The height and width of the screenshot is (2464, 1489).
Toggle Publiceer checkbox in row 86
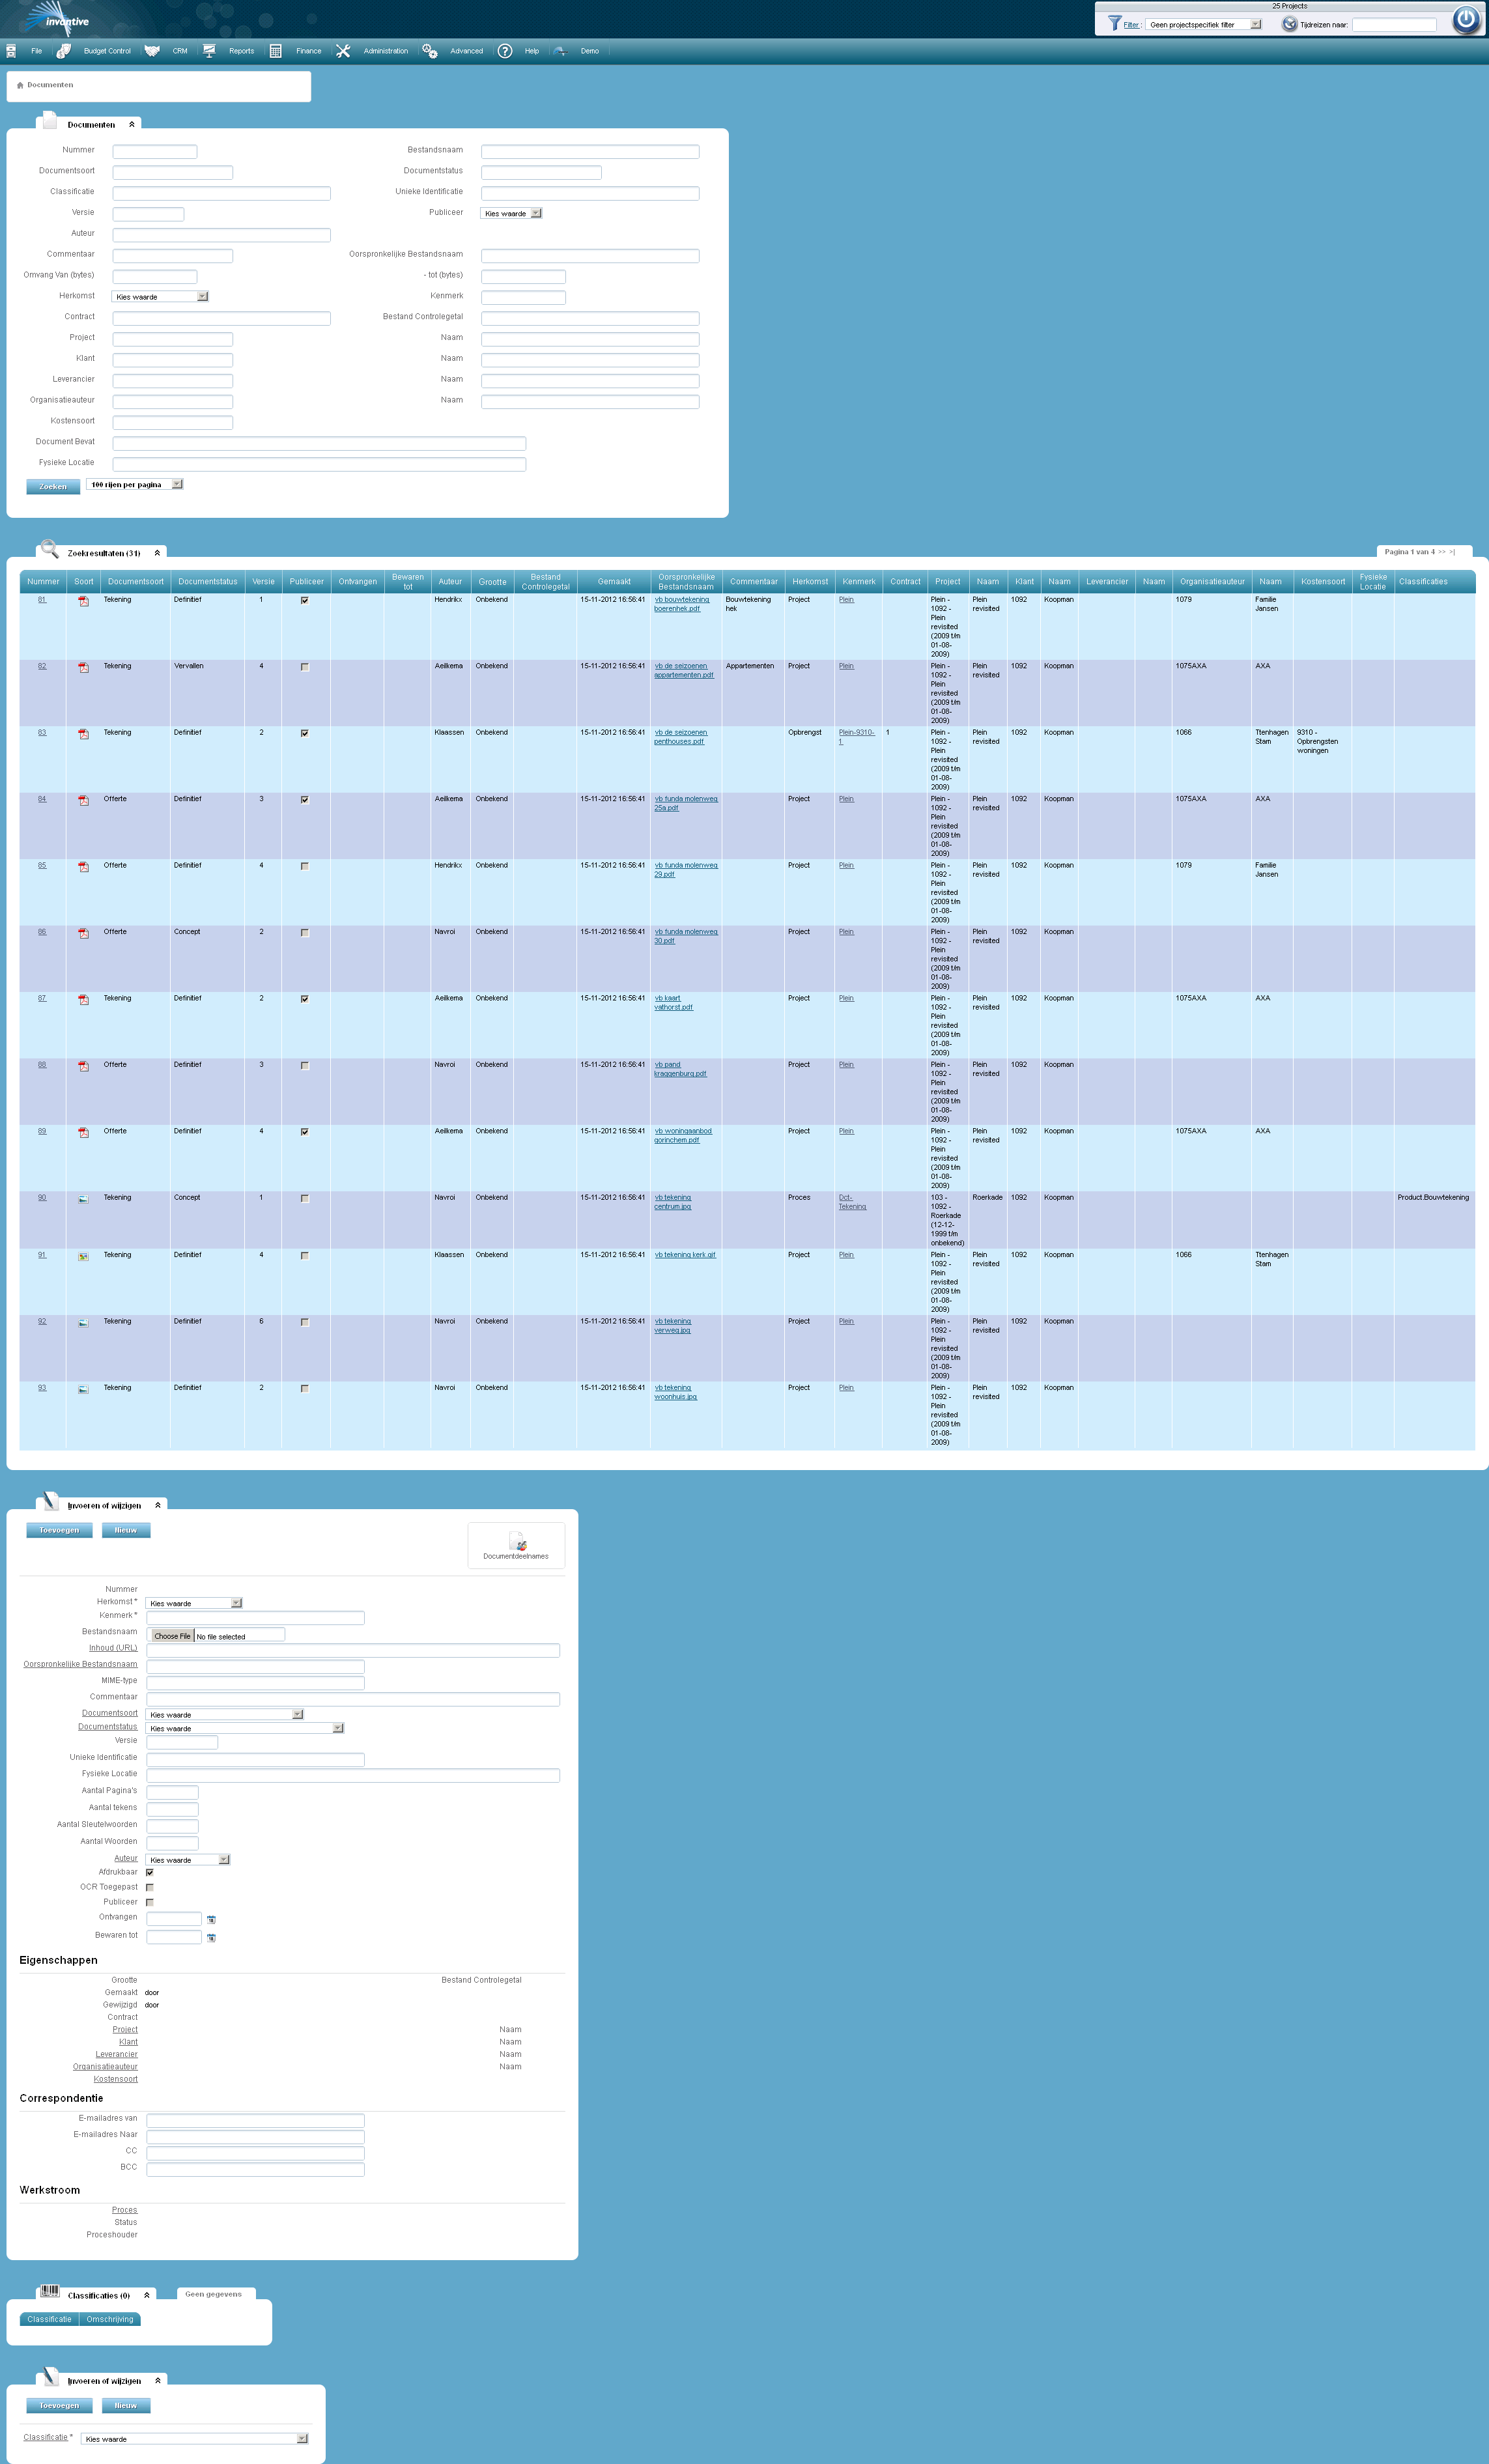coord(305,933)
